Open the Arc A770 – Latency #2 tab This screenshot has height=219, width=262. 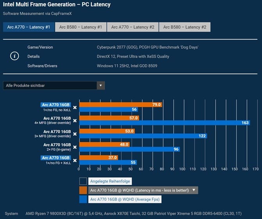132,27
